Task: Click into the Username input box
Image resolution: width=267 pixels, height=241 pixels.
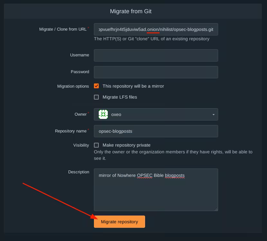Action: coord(156,55)
